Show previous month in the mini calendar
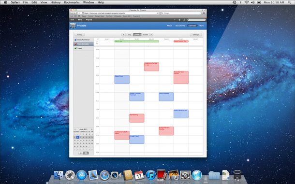Screen dimensions: 295x184 tap(75, 129)
